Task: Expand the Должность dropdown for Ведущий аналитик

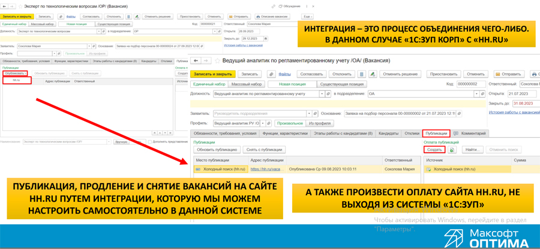Action: (322, 93)
